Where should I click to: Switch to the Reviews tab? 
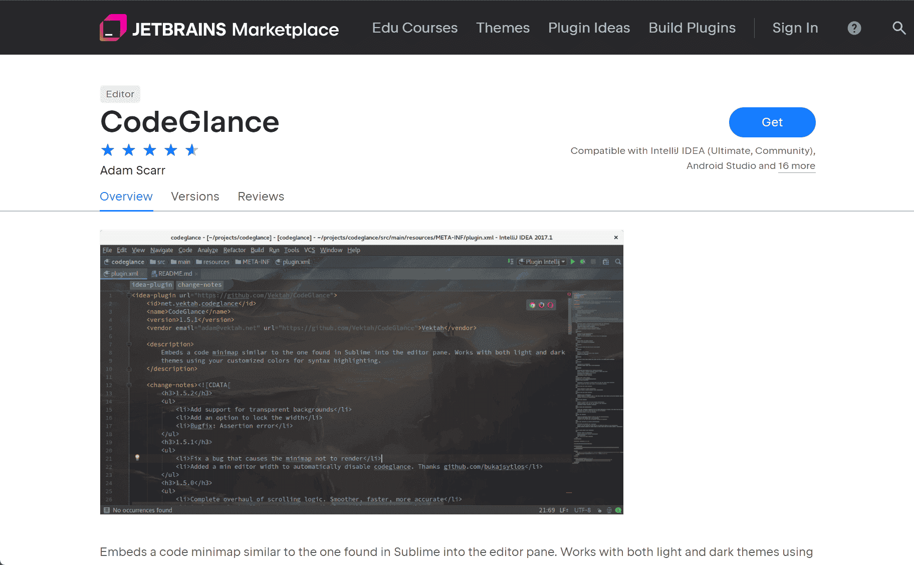click(261, 197)
